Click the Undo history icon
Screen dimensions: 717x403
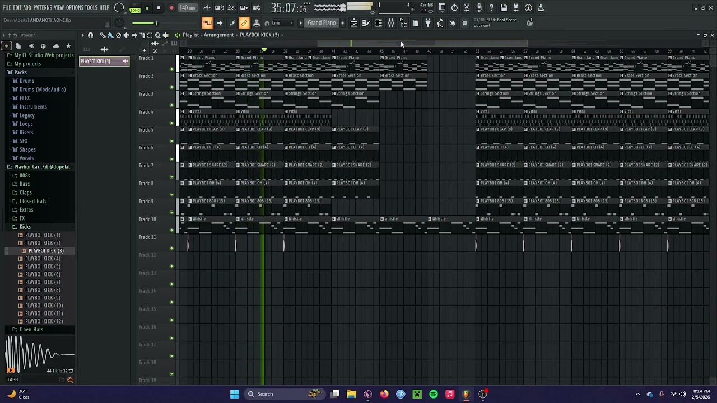(x=454, y=8)
